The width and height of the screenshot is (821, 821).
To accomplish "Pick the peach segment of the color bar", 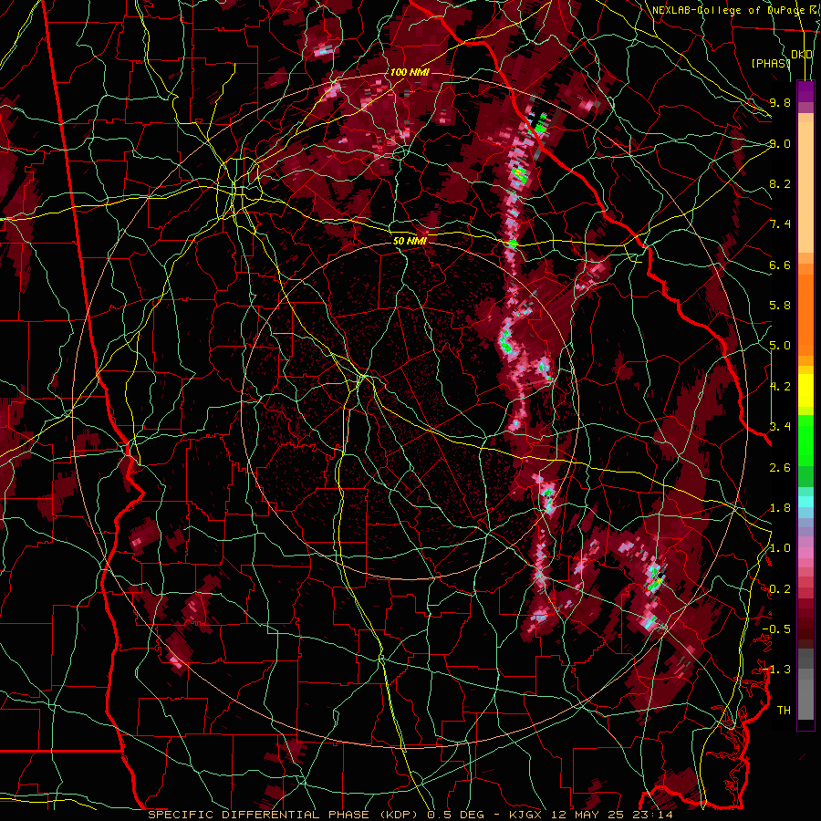I will coord(805,187).
